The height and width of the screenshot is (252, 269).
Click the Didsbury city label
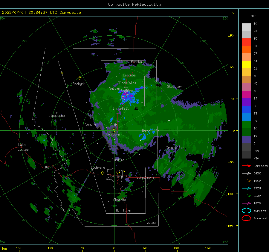113,134
